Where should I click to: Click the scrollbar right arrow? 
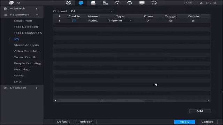[x=208, y=101]
